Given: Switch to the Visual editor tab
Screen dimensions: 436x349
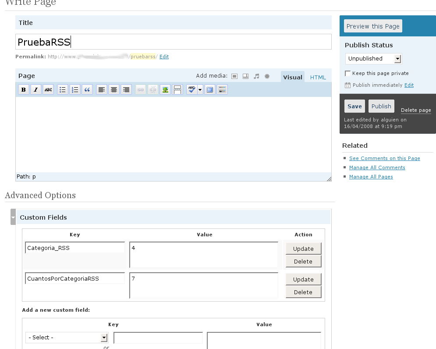Looking at the screenshot, I should pyautogui.click(x=292, y=78).
